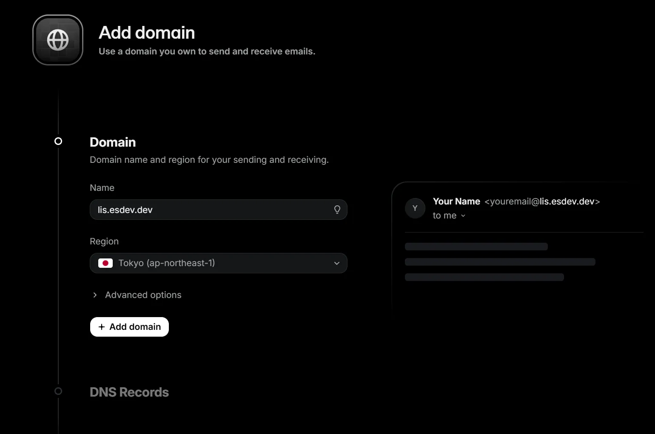Click the Your Name sender text
This screenshot has height=434, width=655.
[456, 201]
